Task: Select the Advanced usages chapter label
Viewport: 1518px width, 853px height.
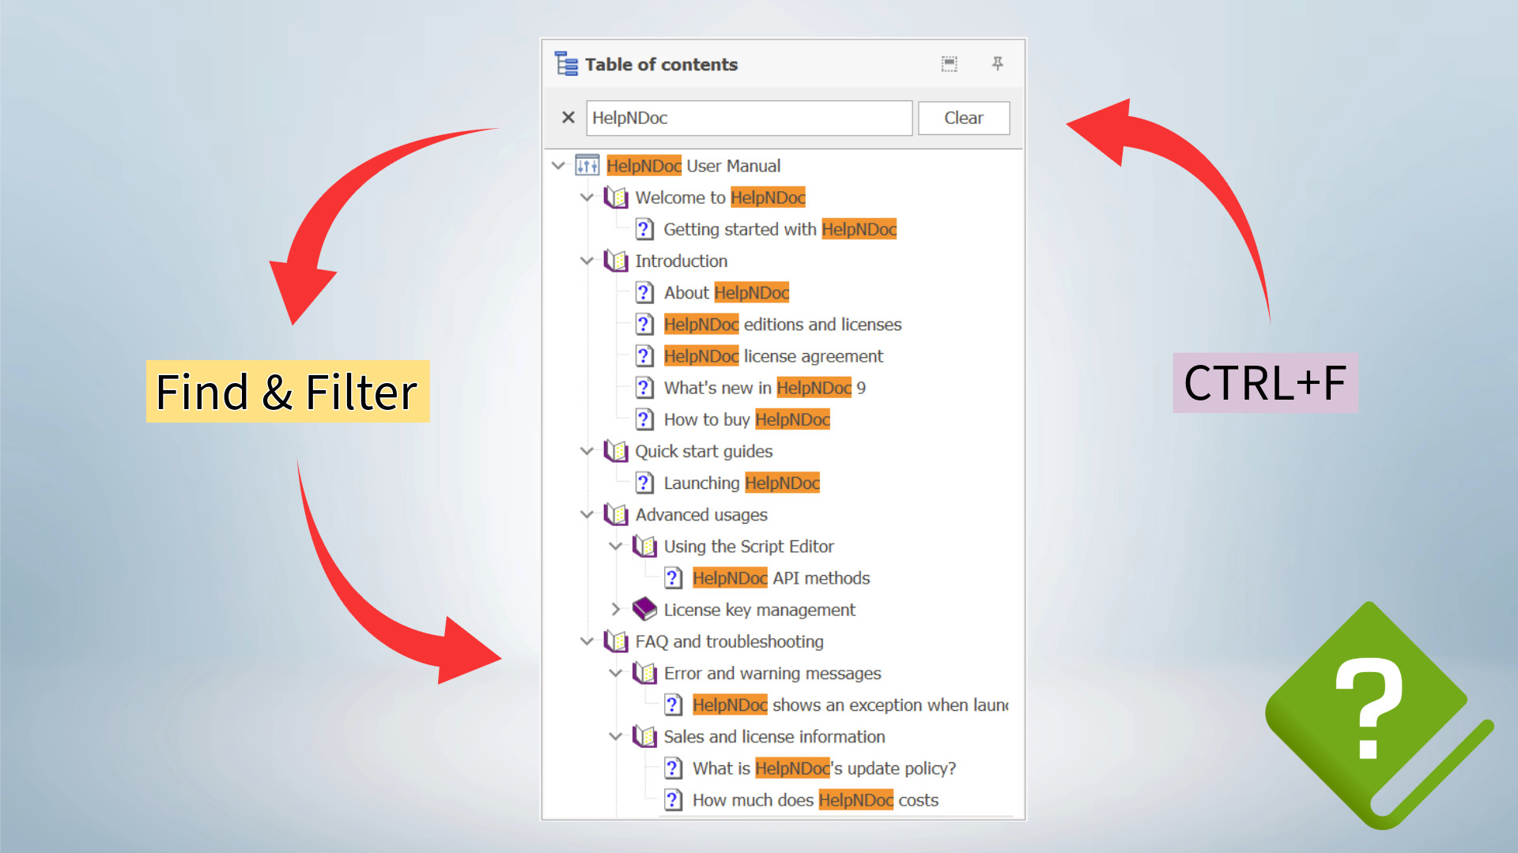Action: (x=701, y=515)
